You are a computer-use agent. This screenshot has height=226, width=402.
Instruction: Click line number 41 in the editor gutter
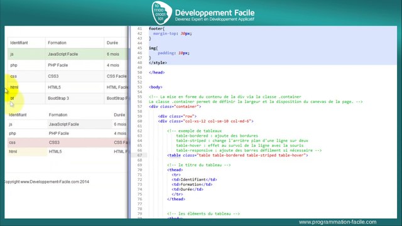pyautogui.click(x=139, y=29)
